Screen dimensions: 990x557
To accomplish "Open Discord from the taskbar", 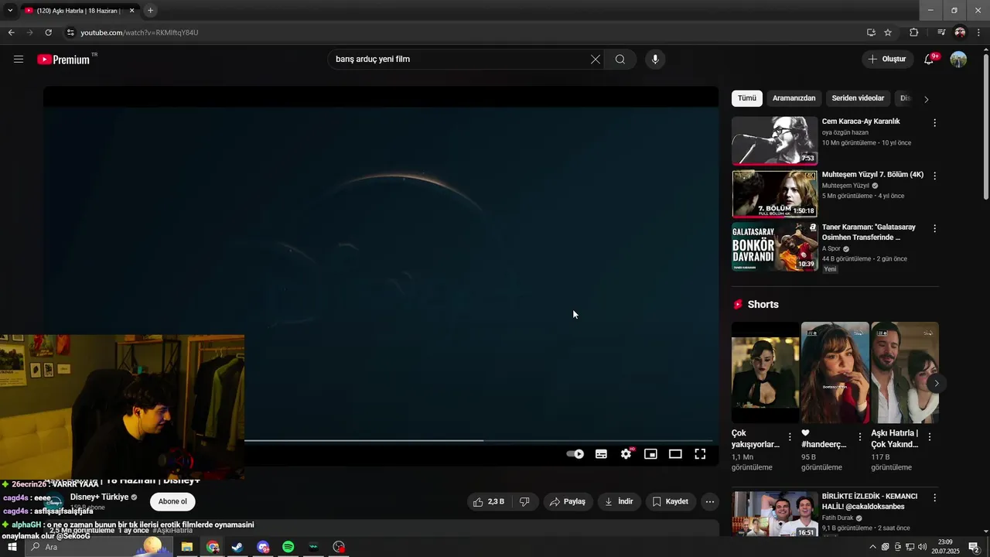I will [263, 547].
